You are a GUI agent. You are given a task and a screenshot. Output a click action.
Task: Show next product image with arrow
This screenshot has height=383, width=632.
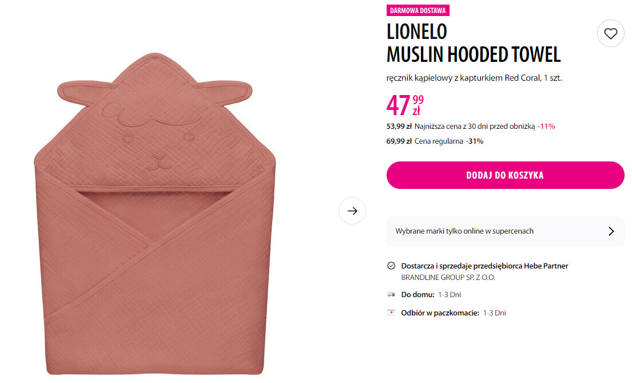[x=352, y=211]
